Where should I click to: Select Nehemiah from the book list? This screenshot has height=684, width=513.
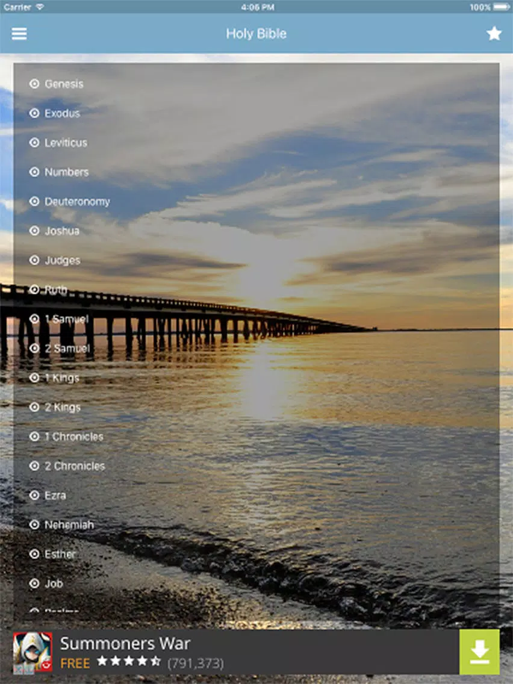69,524
